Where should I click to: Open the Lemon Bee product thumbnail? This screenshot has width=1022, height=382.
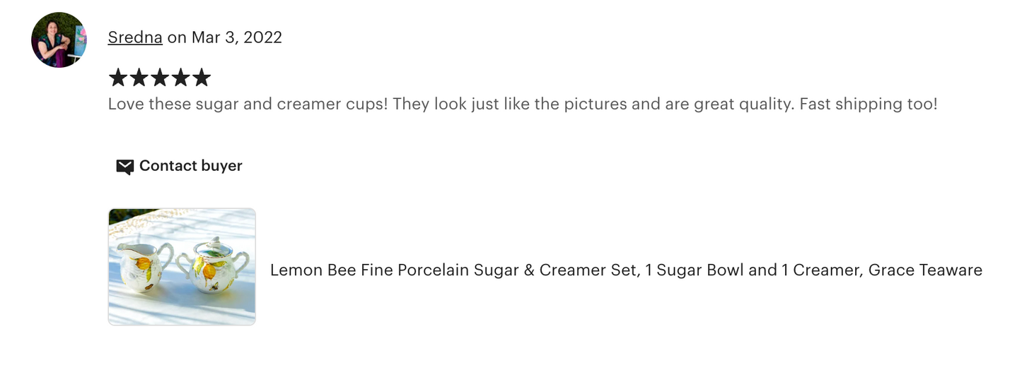(182, 266)
